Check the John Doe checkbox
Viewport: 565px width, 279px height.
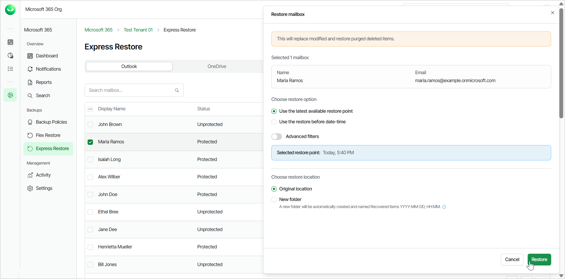pyautogui.click(x=90, y=195)
